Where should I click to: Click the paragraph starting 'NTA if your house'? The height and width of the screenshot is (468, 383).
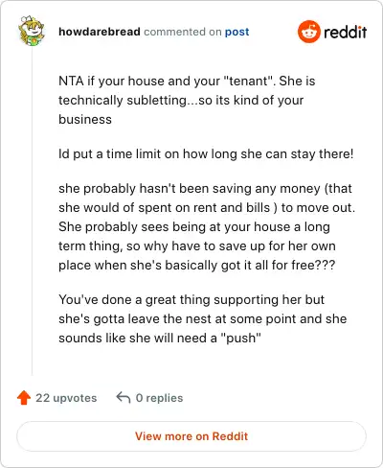(187, 100)
